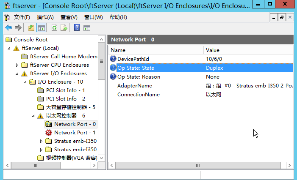Click question icon beside Op State: Reason
Viewport: 297px width, 180px height.
[113, 76]
